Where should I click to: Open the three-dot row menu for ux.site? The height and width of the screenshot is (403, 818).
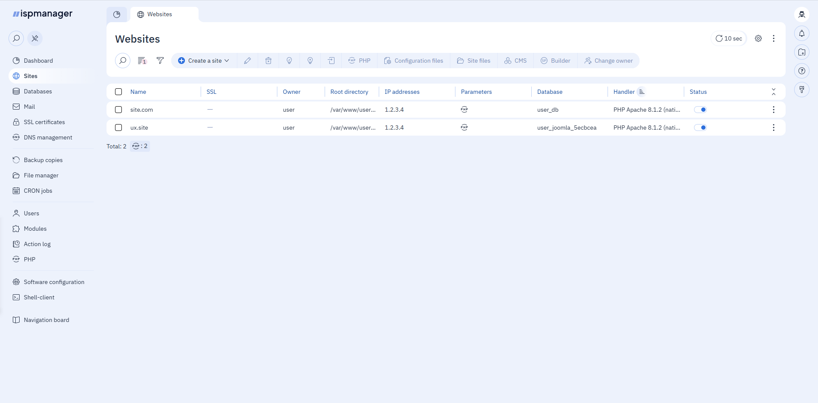pyautogui.click(x=774, y=128)
